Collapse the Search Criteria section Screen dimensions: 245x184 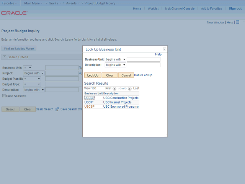click(x=5, y=56)
